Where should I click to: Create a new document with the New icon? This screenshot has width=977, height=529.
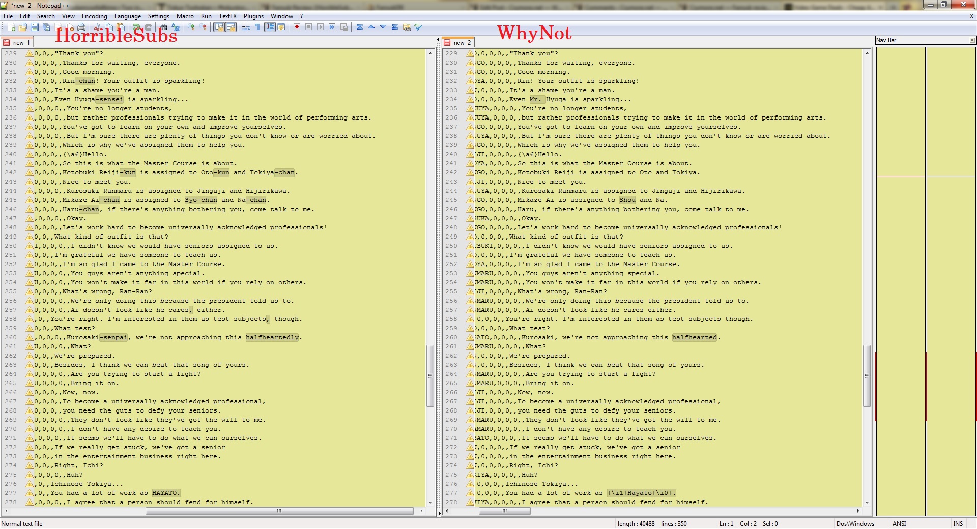[11, 27]
